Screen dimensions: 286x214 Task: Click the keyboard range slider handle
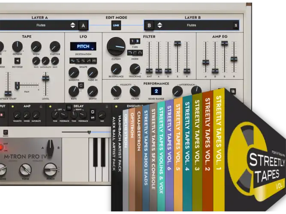pos(89,132)
